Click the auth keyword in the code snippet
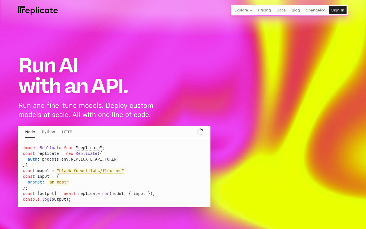This screenshot has height=229, width=366. (x=32, y=159)
